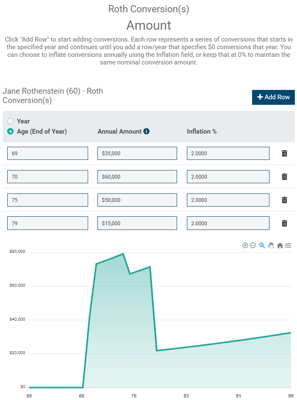The height and width of the screenshot is (400, 297).
Task: Open the Annual Amount info icon
Action: 147,131
